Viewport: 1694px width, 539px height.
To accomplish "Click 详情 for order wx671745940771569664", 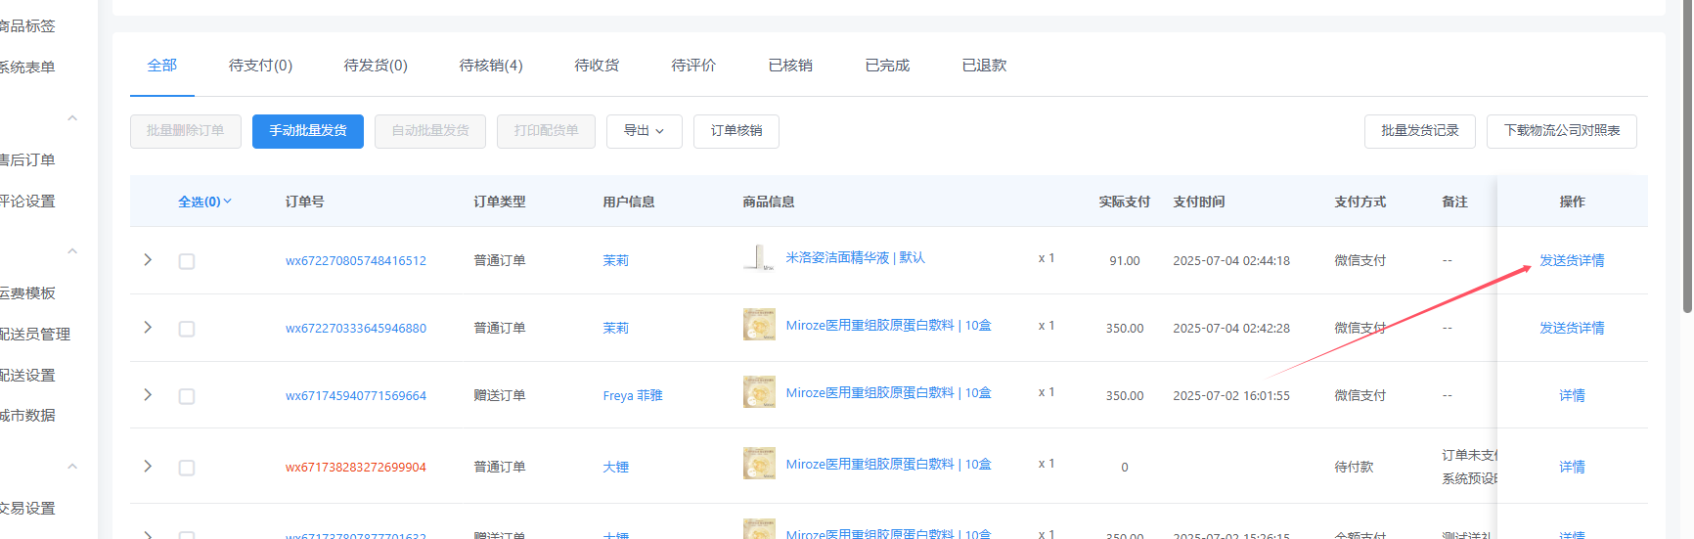I will tap(1572, 396).
